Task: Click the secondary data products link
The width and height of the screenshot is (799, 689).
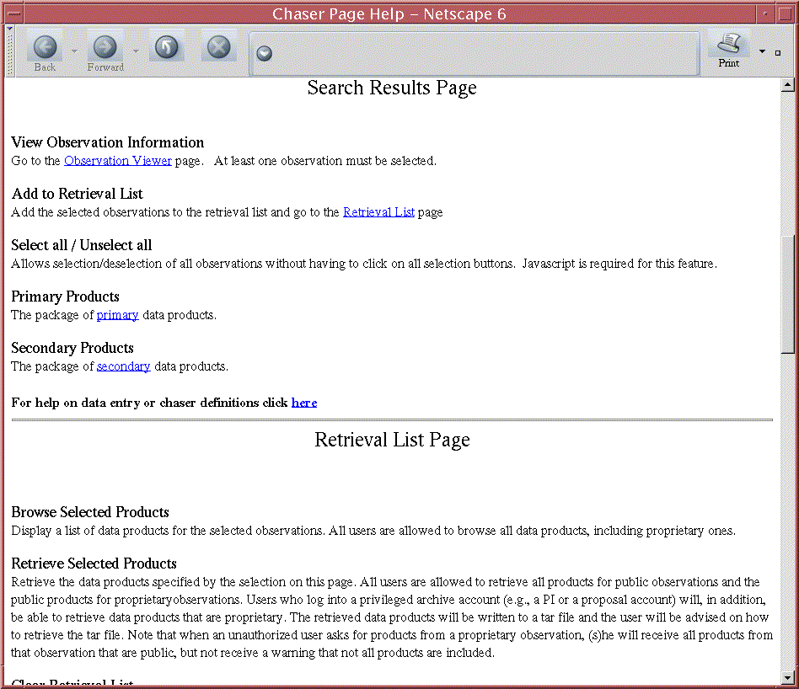Action: coord(123,366)
